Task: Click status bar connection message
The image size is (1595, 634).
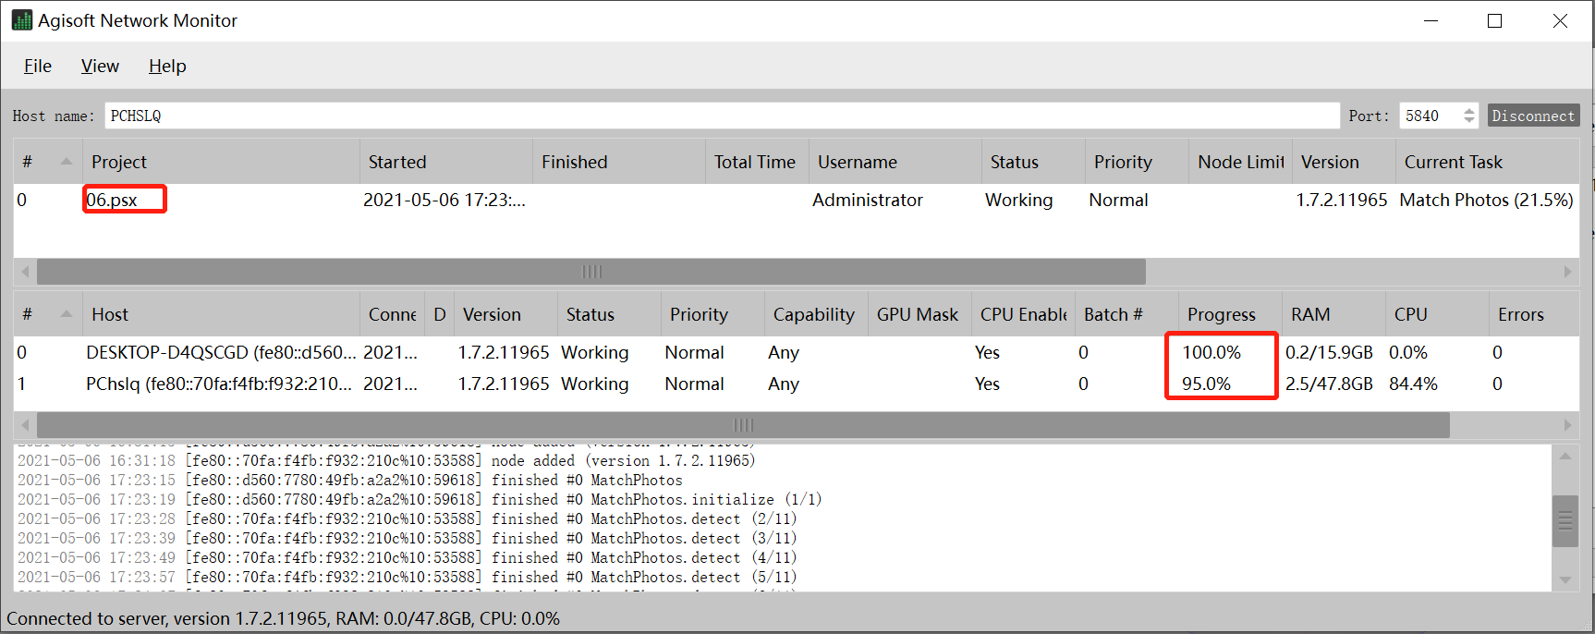Action: tap(283, 618)
